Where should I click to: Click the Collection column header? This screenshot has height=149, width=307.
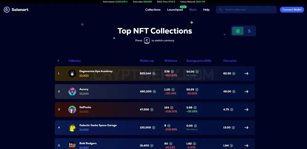click(x=74, y=61)
